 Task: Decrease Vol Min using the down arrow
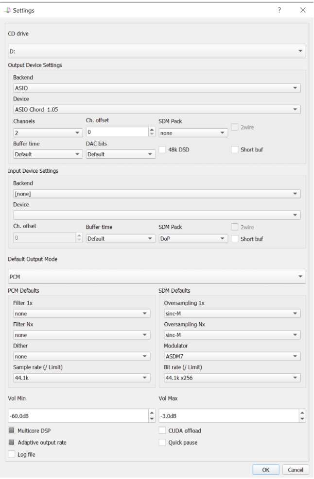[151, 419]
